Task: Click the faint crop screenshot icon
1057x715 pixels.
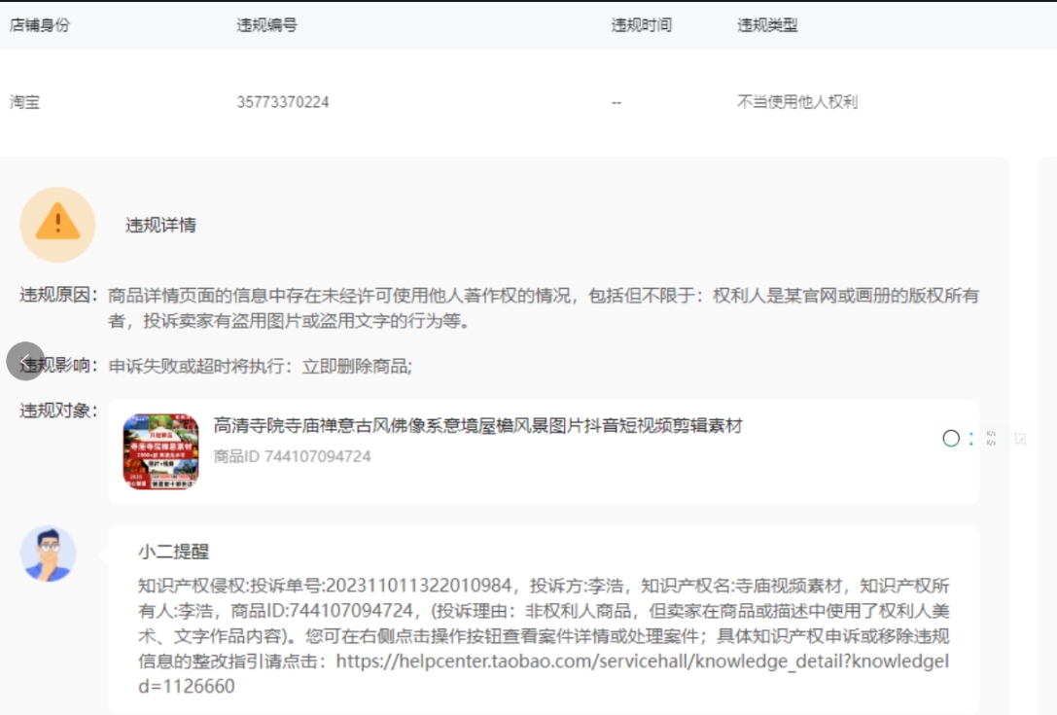Action: (x=1020, y=439)
